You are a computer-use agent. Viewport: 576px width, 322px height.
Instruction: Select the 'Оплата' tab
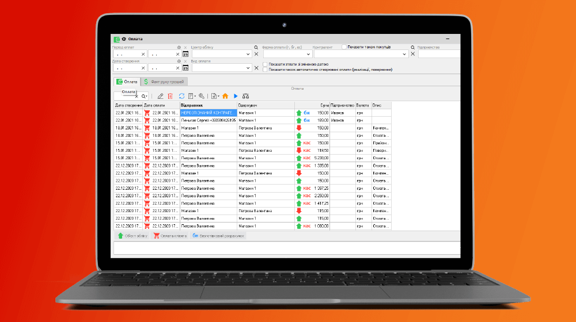point(127,82)
